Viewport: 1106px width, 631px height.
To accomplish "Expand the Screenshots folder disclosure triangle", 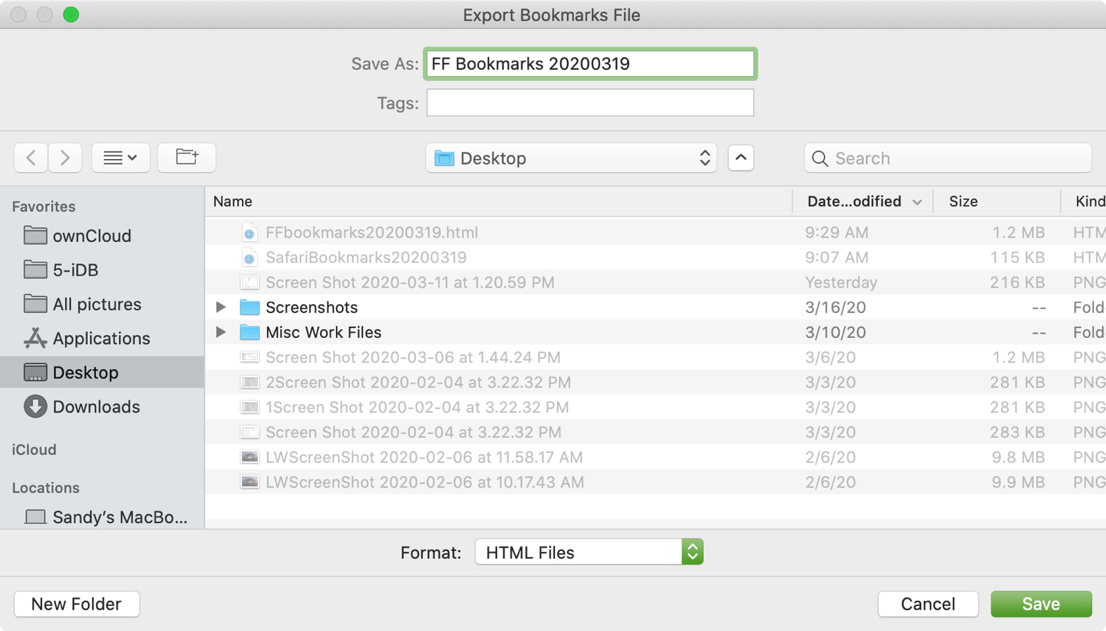I will click(x=221, y=308).
